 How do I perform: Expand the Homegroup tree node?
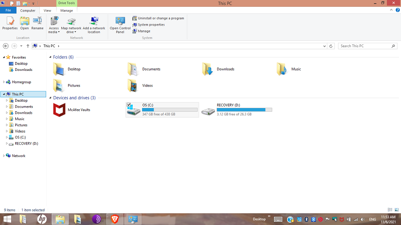click(4, 82)
